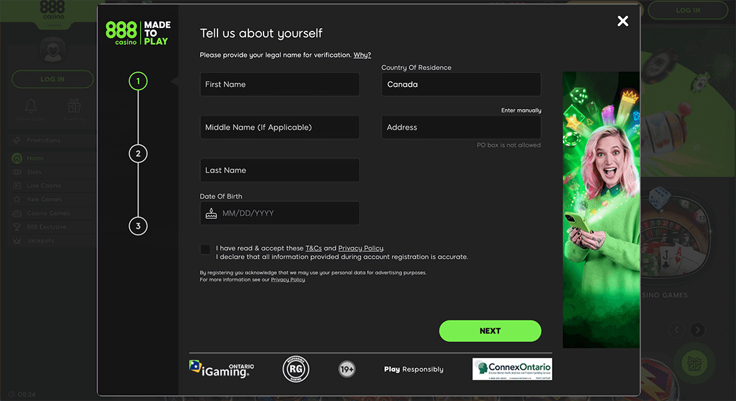Accept the T&Cs checkbox
Image resolution: width=736 pixels, height=401 pixels.
[205, 249]
